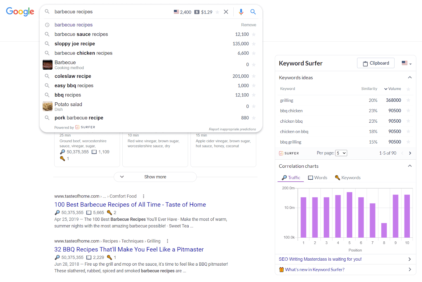Open options for the Grilling result
The height and width of the screenshot is (282, 422).
pyautogui.click(x=167, y=241)
